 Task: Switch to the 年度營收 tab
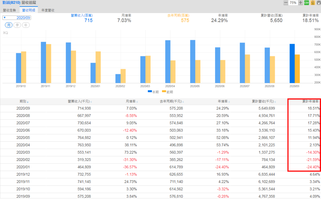pyautogui.click(x=48, y=10)
